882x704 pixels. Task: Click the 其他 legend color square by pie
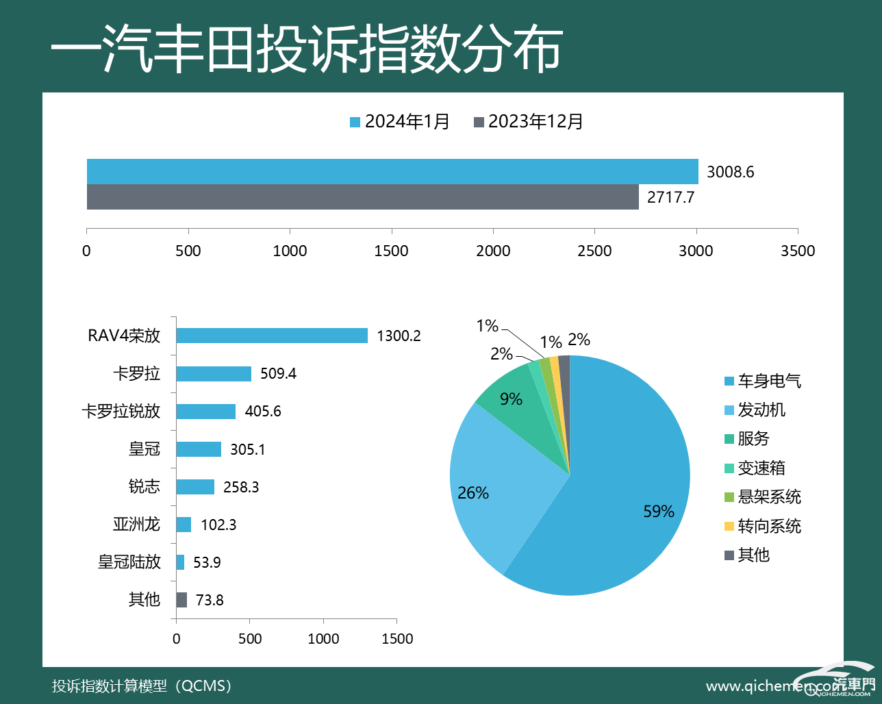(729, 555)
